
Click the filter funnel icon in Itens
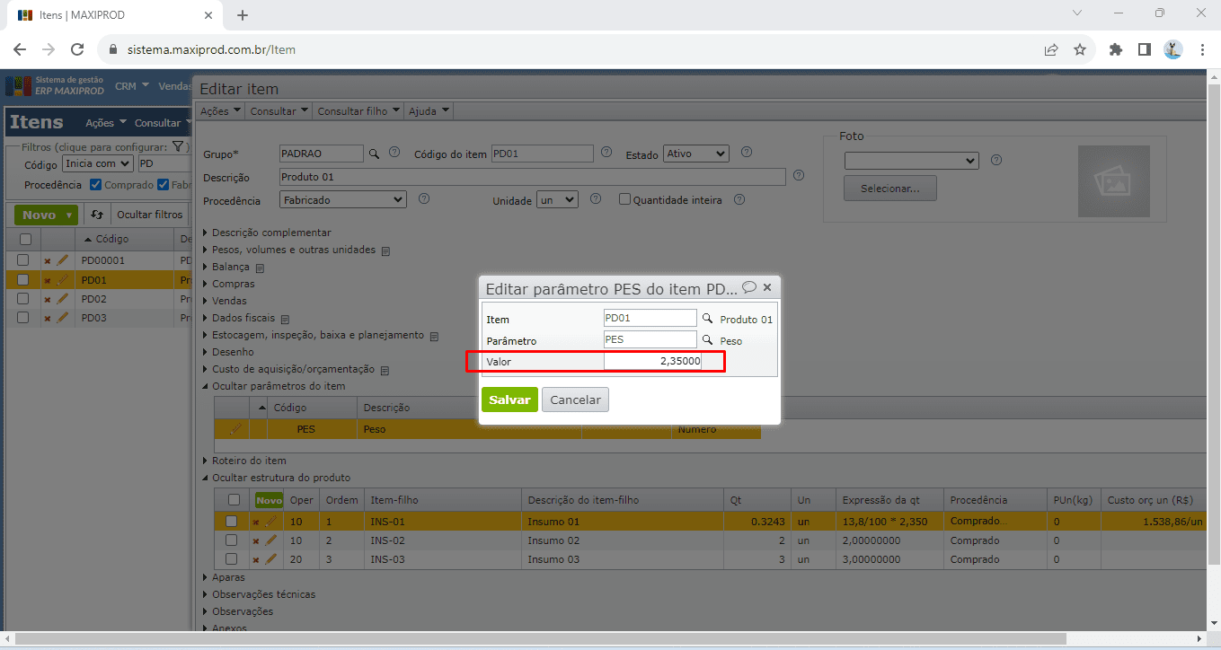coord(178,146)
